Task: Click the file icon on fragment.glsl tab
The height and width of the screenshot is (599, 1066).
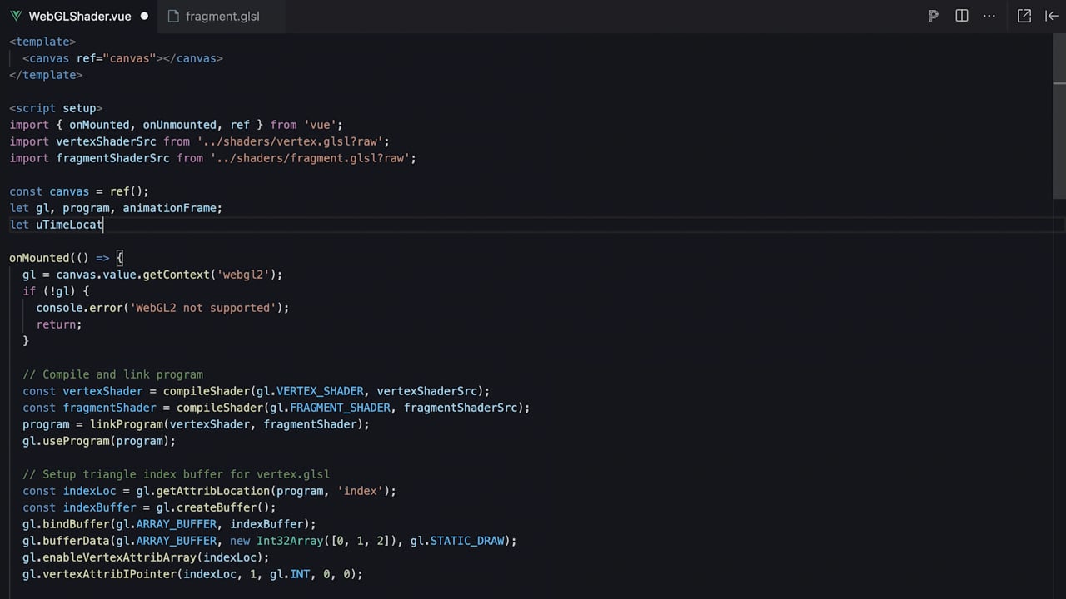Action: tap(173, 16)
